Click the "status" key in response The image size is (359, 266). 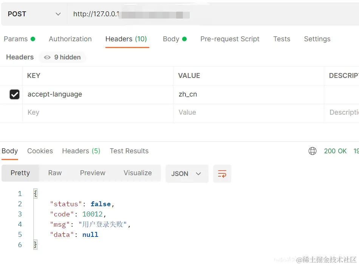[66, 204]
